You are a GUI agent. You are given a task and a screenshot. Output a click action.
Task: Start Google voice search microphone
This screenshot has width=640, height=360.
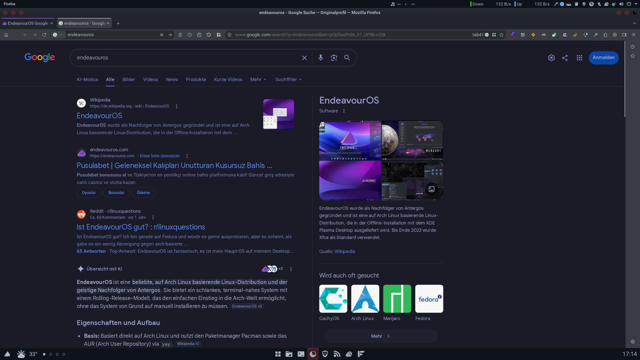(x=320, y=58)
